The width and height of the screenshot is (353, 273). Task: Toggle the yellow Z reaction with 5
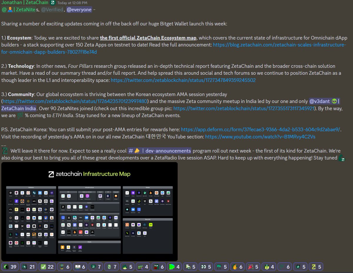[x=316, y=267]
